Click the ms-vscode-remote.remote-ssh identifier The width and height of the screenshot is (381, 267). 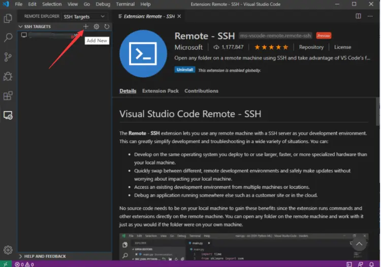(x=275, y=36)
